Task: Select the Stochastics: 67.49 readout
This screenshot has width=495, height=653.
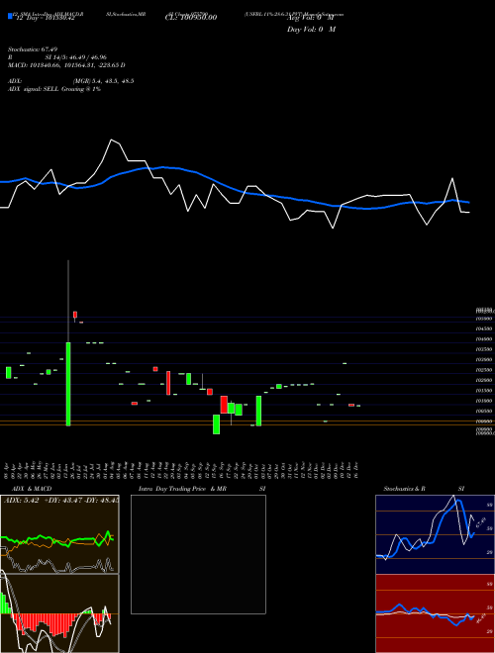Action: [32, 49]
